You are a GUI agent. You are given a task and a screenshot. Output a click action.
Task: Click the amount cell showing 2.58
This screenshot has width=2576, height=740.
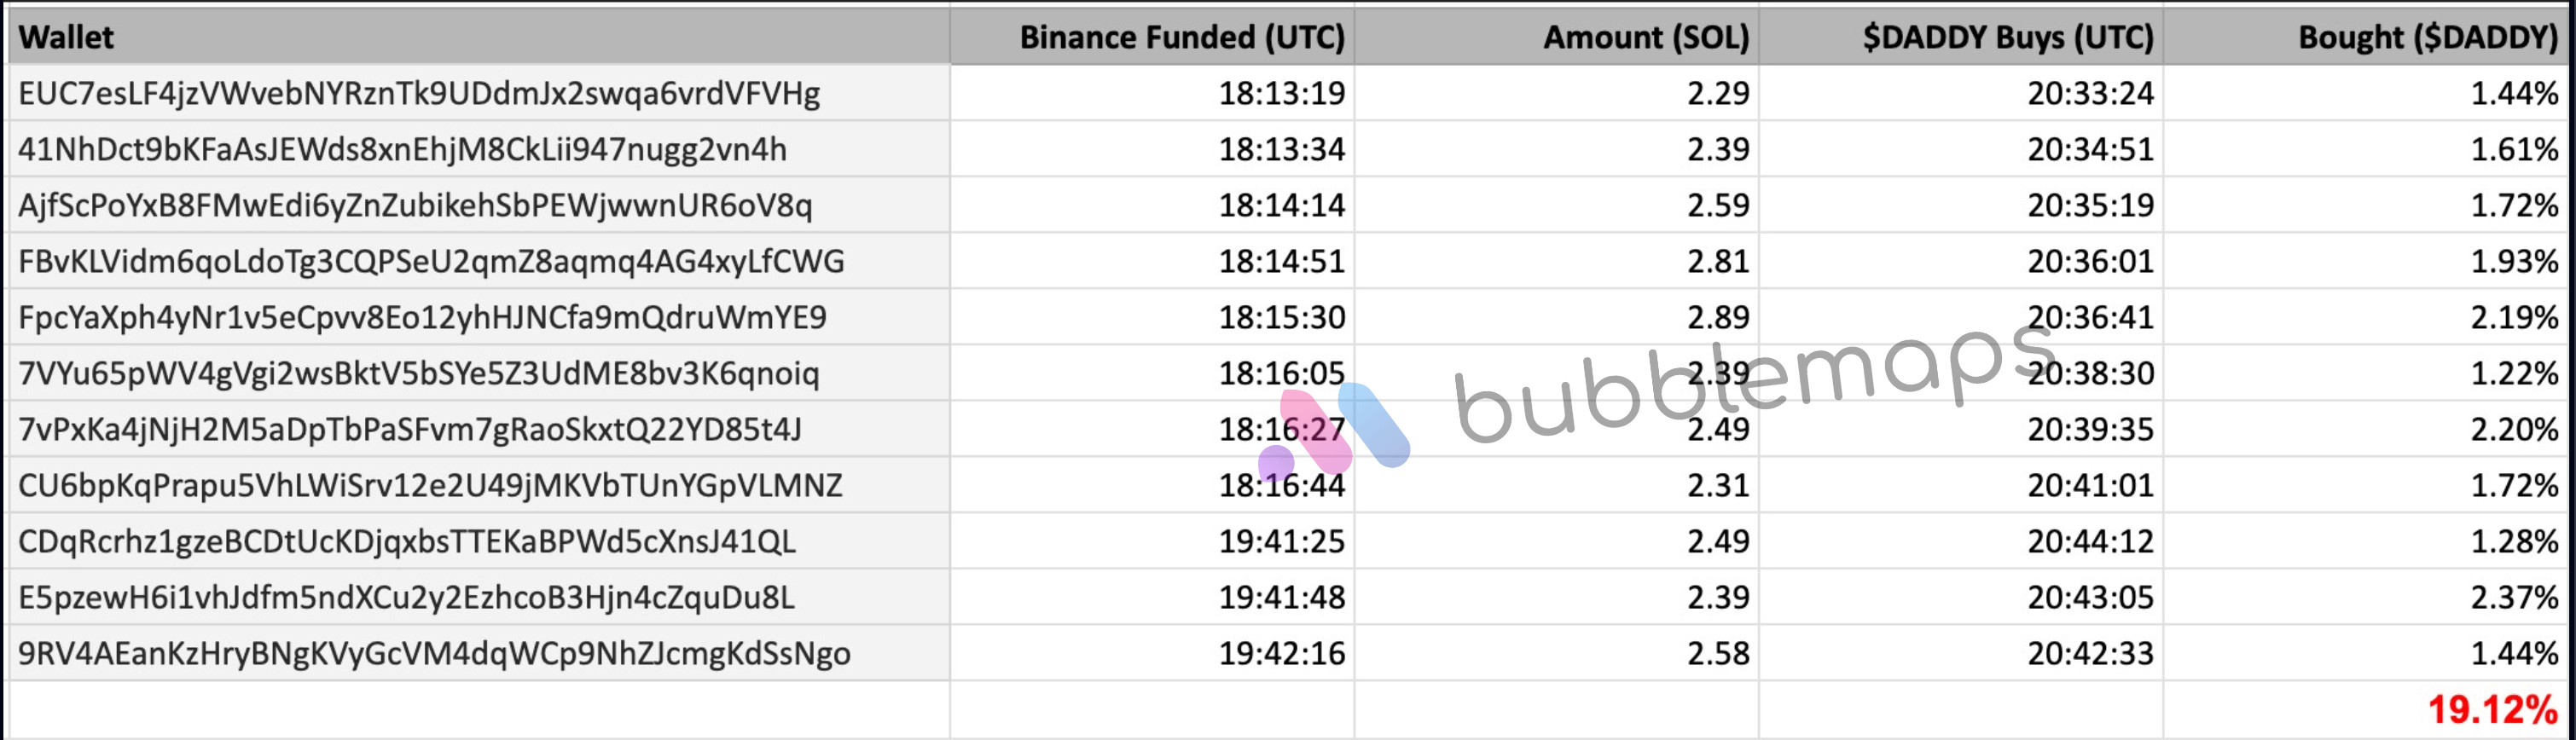(x=1718, y=653)
